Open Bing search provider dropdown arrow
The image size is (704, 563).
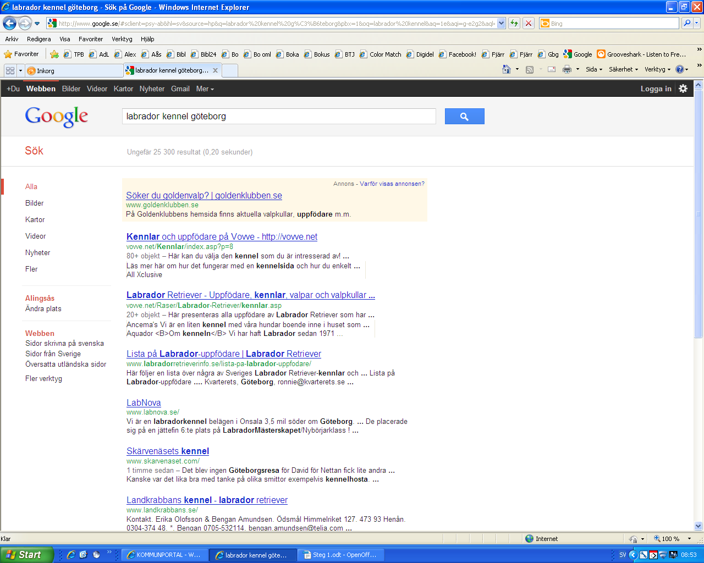pyautogui.click(x=697, y=23)
